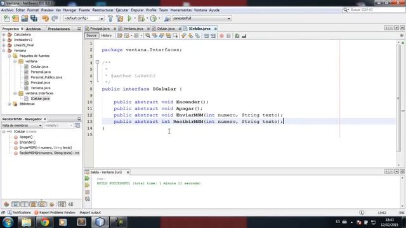Screen dimensions: 406x228
Task: Undo the last edit with the Undo icon
Action: click(x=46, y=18)
